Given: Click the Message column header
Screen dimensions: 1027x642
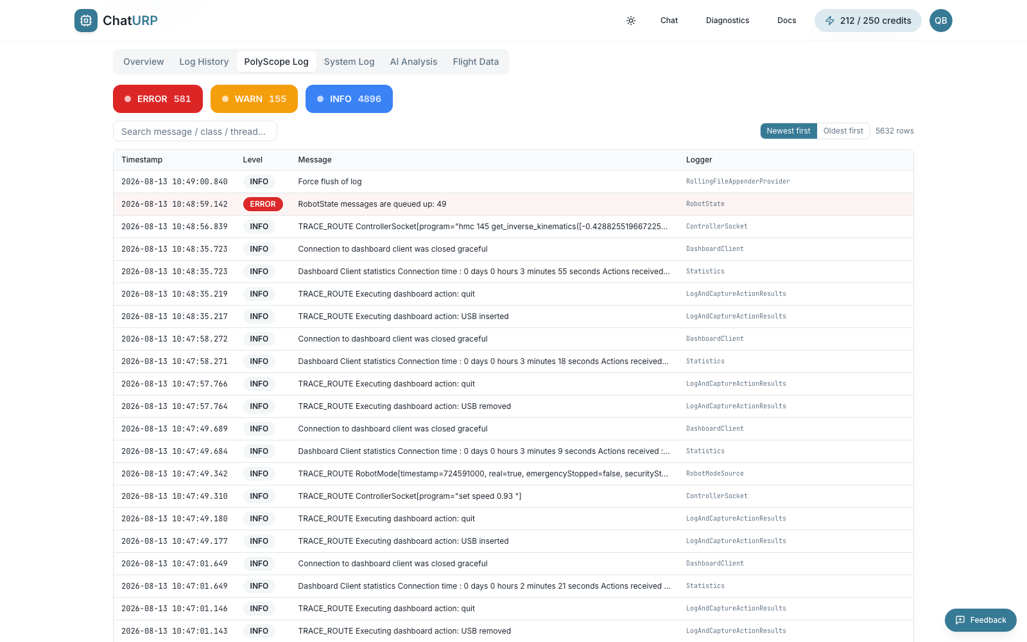Looking at the screenshot, I should coord(315,160).
